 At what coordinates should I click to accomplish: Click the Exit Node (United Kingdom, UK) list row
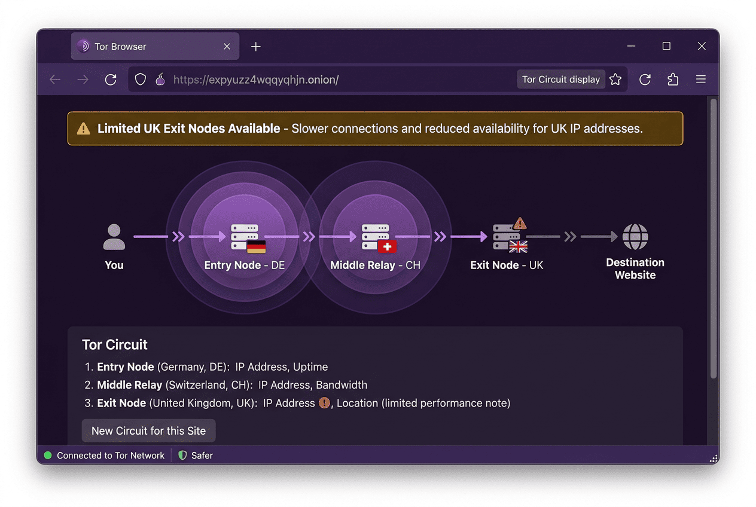click(x=297, y=403)
